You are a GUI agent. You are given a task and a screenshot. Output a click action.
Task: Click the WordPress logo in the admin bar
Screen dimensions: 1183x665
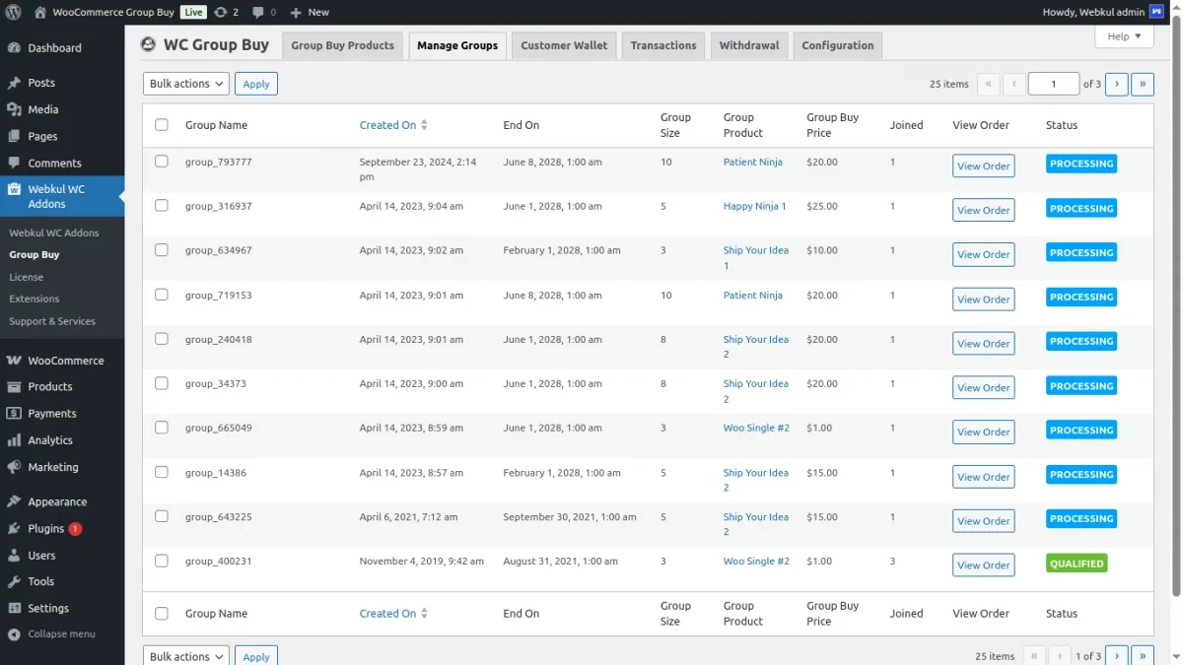11,12
